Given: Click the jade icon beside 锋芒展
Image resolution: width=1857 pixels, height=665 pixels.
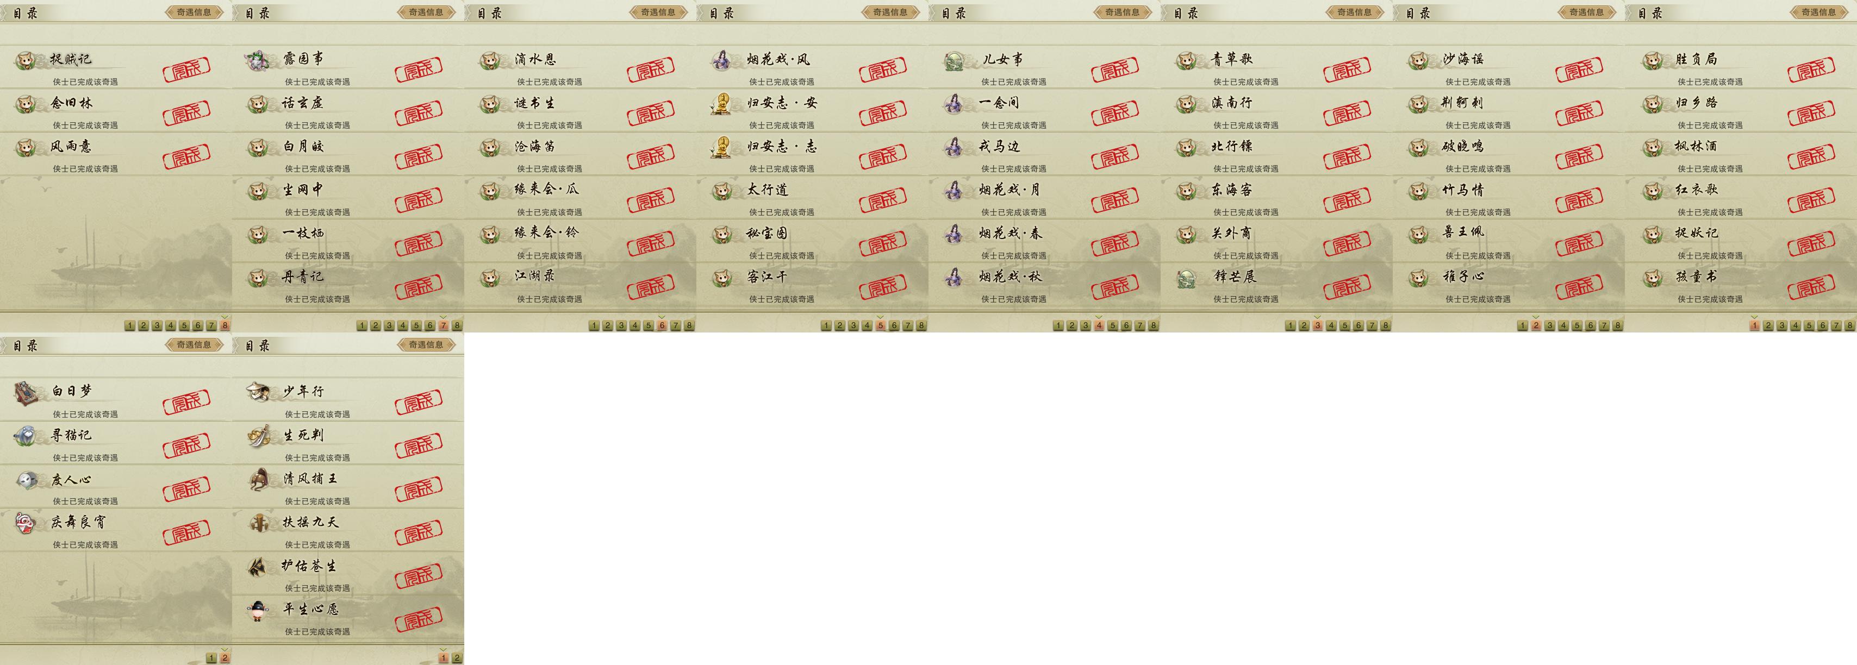Looking at the screenshot, I should (1186, 278).
